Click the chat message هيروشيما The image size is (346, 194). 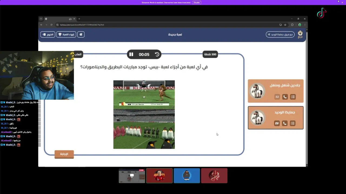pos(9,128)
